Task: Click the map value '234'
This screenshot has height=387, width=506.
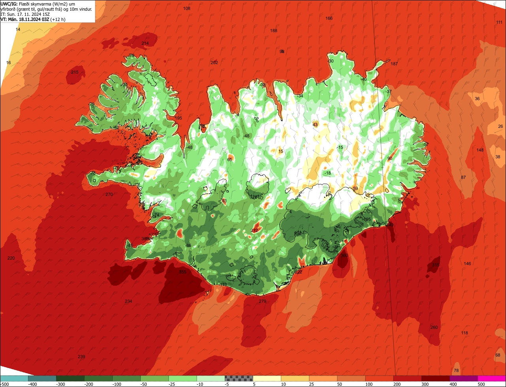Action: point(128,301)
